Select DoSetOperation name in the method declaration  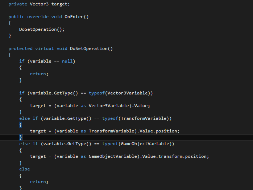(x=88, y=48)
